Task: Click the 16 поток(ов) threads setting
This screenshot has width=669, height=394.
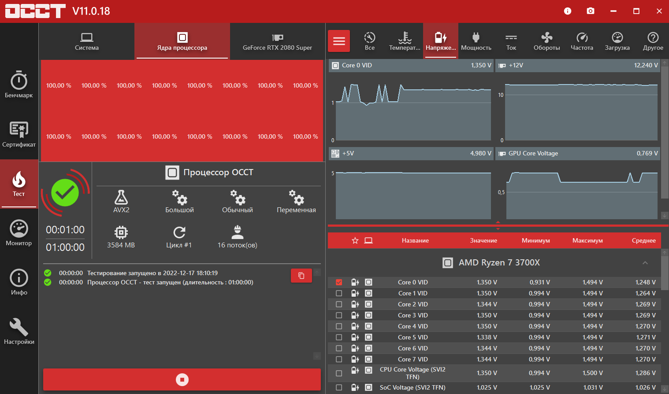Action: click(x=238, y=237)
